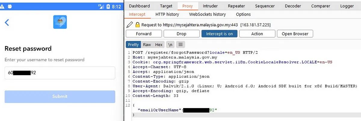Click the Accept: application/json line

point(163,72)
